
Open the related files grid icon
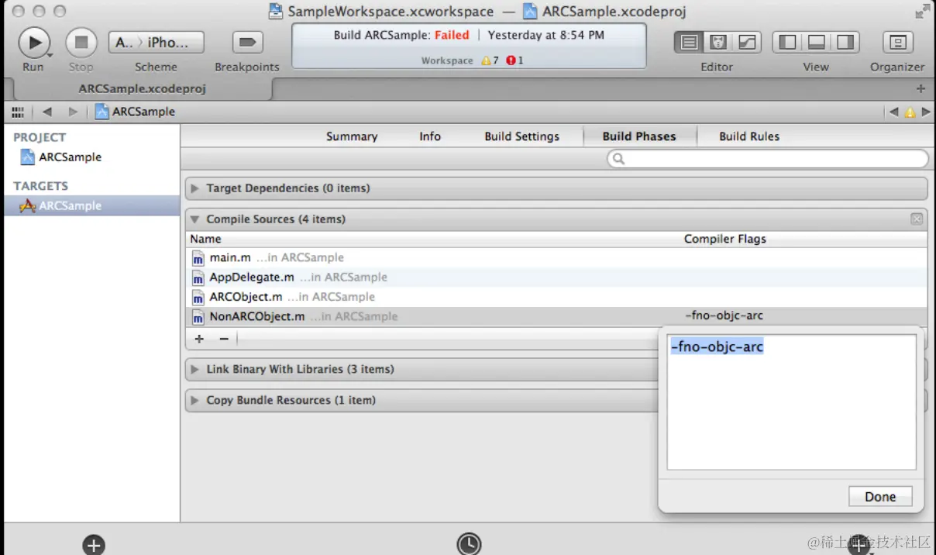[x=17, y=112]
